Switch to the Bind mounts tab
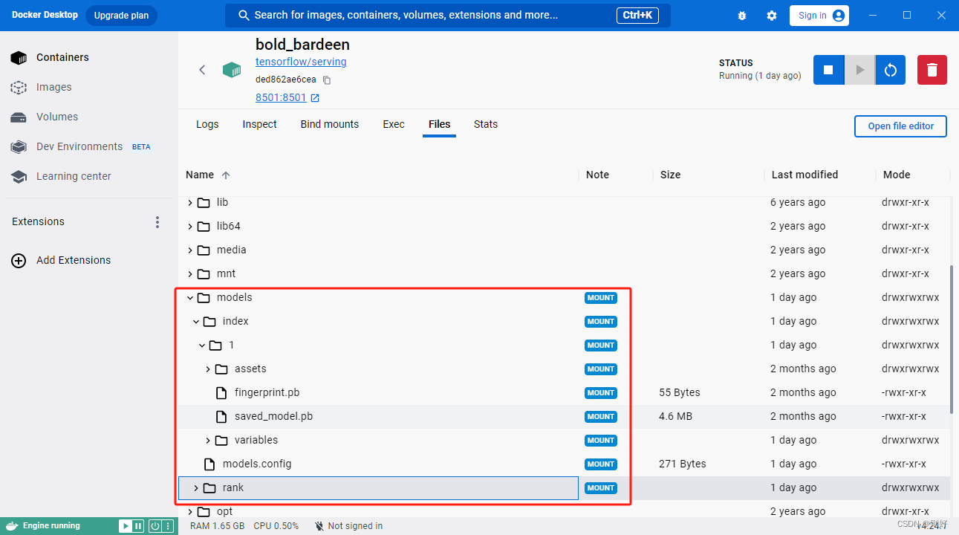 (x=330, y=124)
